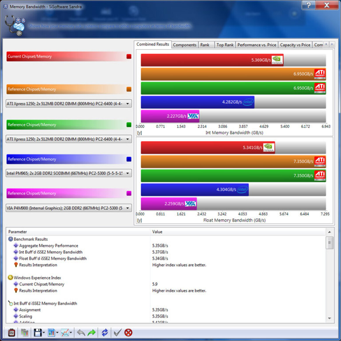This screenshot has width=341, height=341.
Task: Click the bar chart view icon in toolbar
Action: click(51, 333)
